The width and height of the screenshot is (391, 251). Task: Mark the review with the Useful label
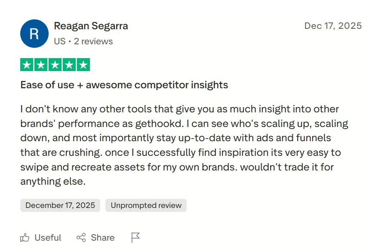(48, 238)
